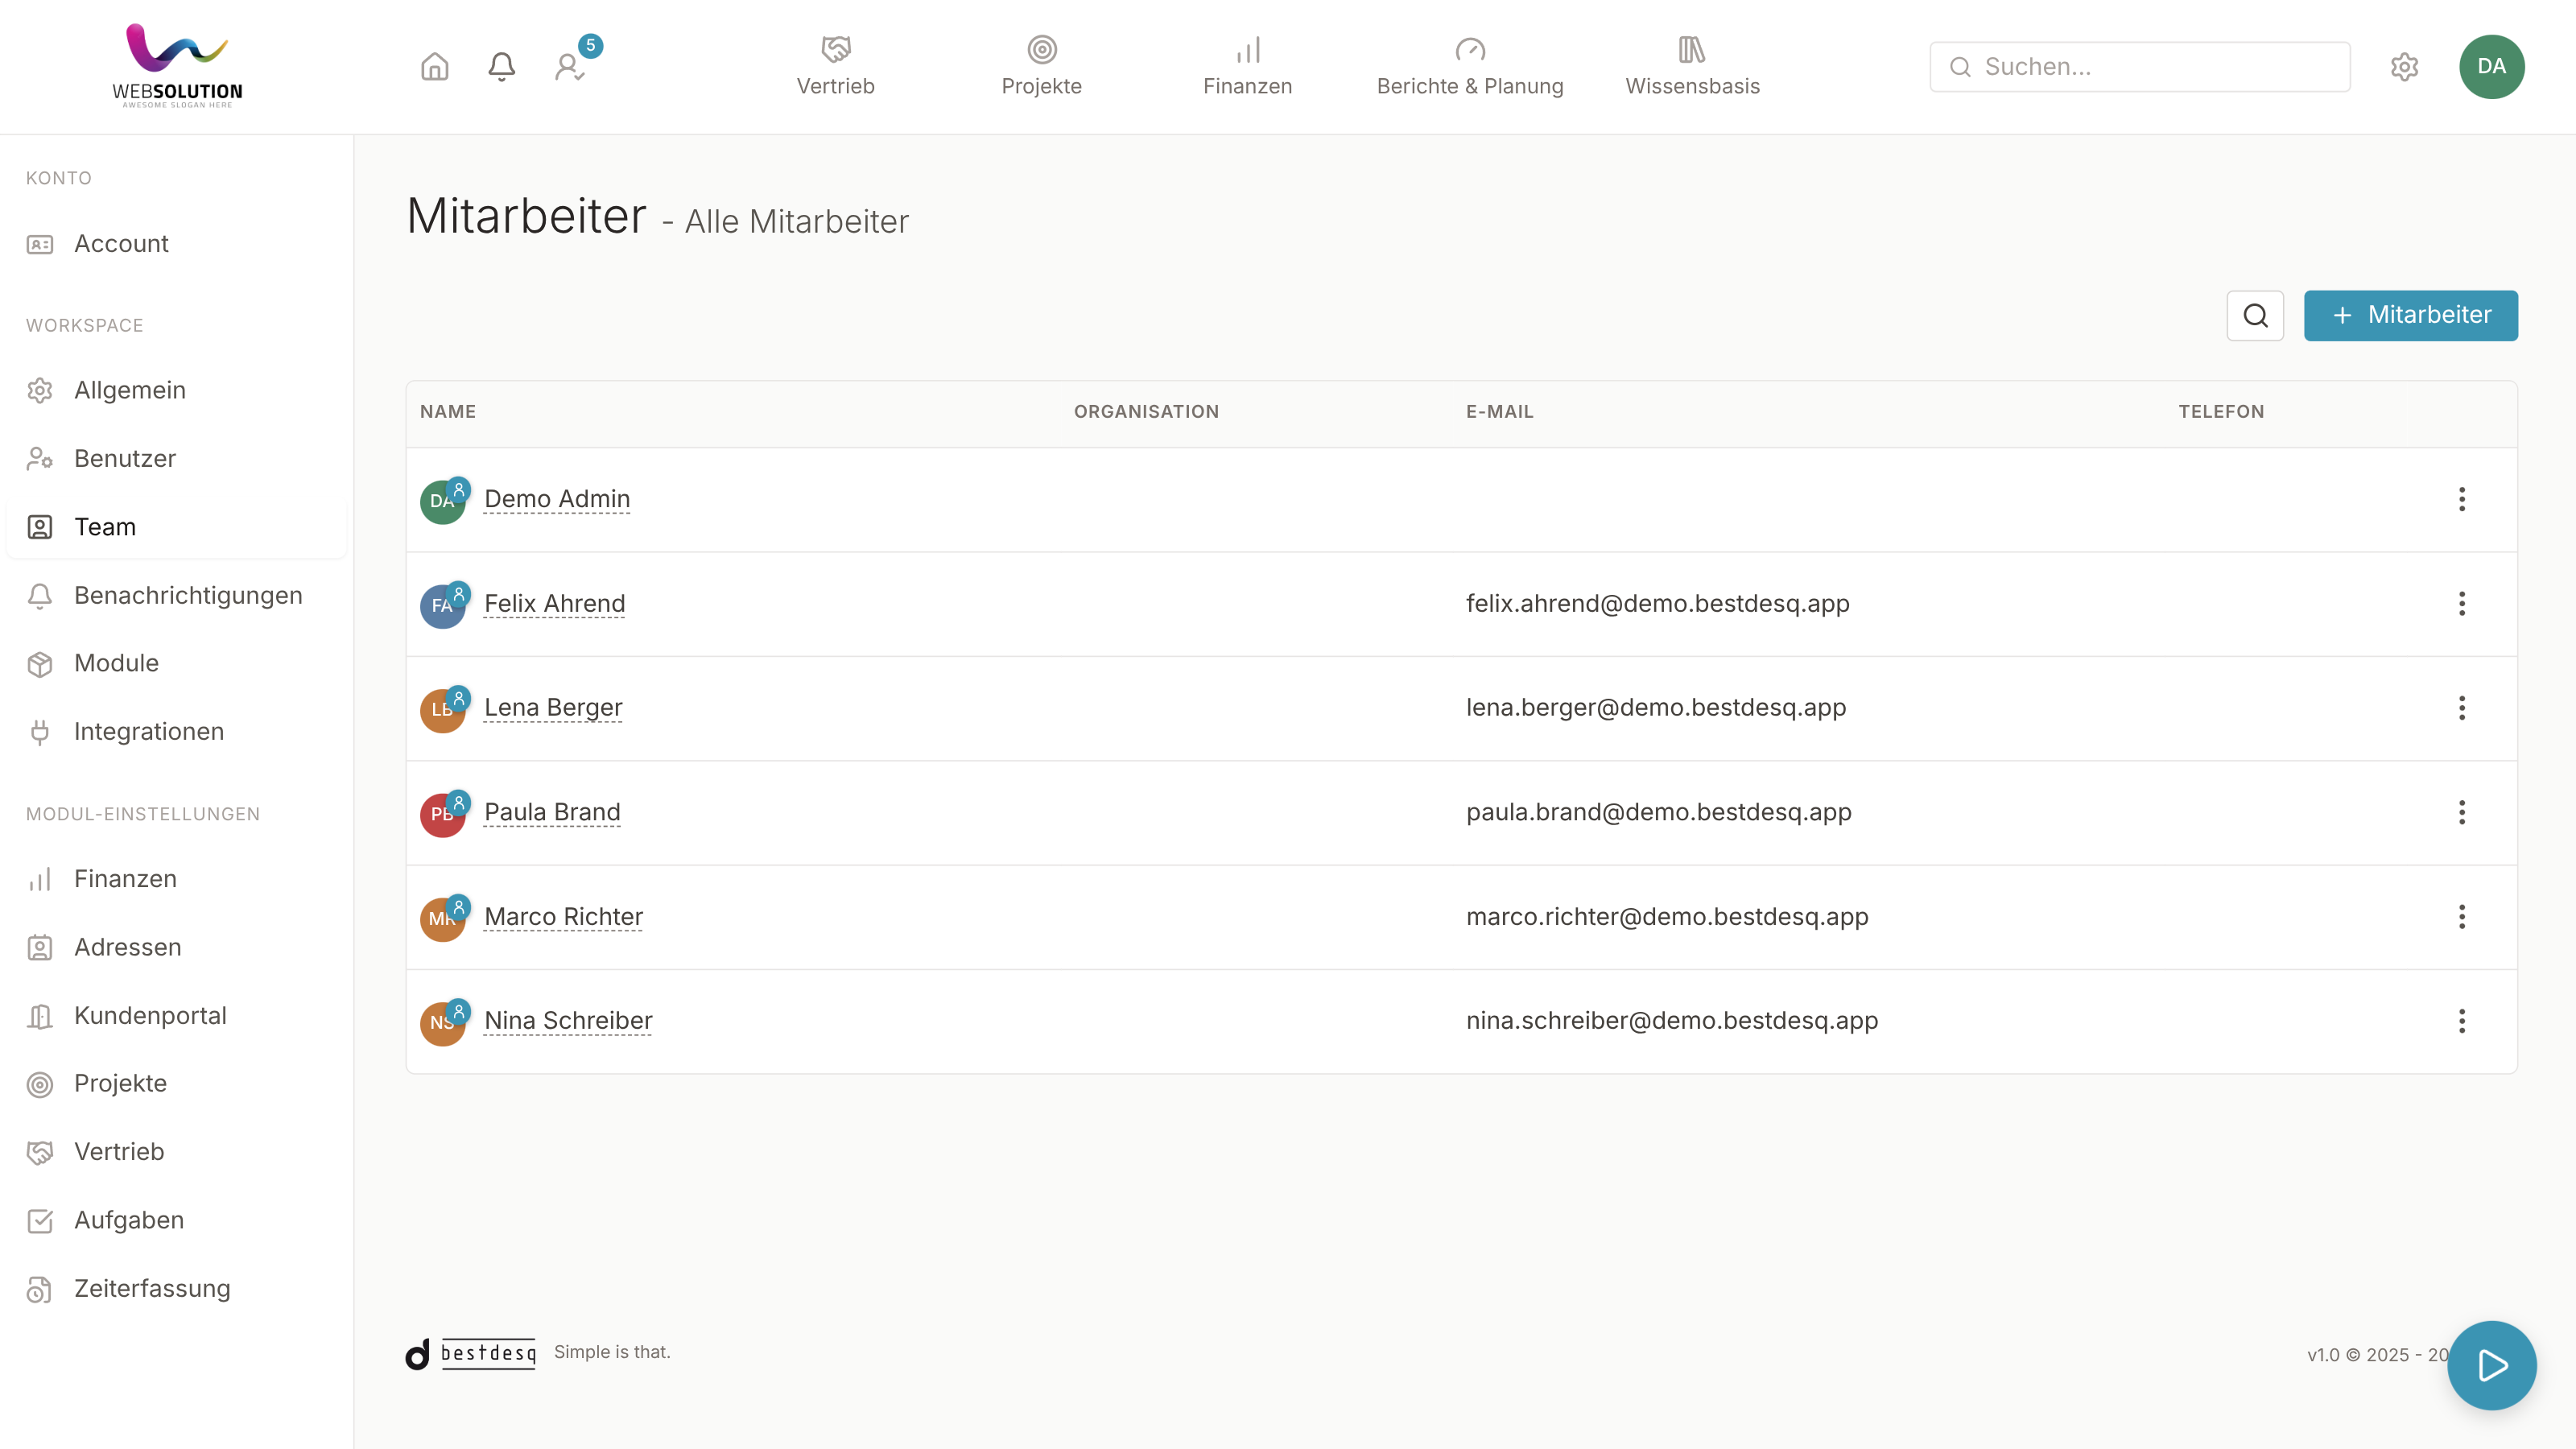Click the NS avatar in Nina Schreiber row
The image size is (2576, 1449).
[443, 1023]
